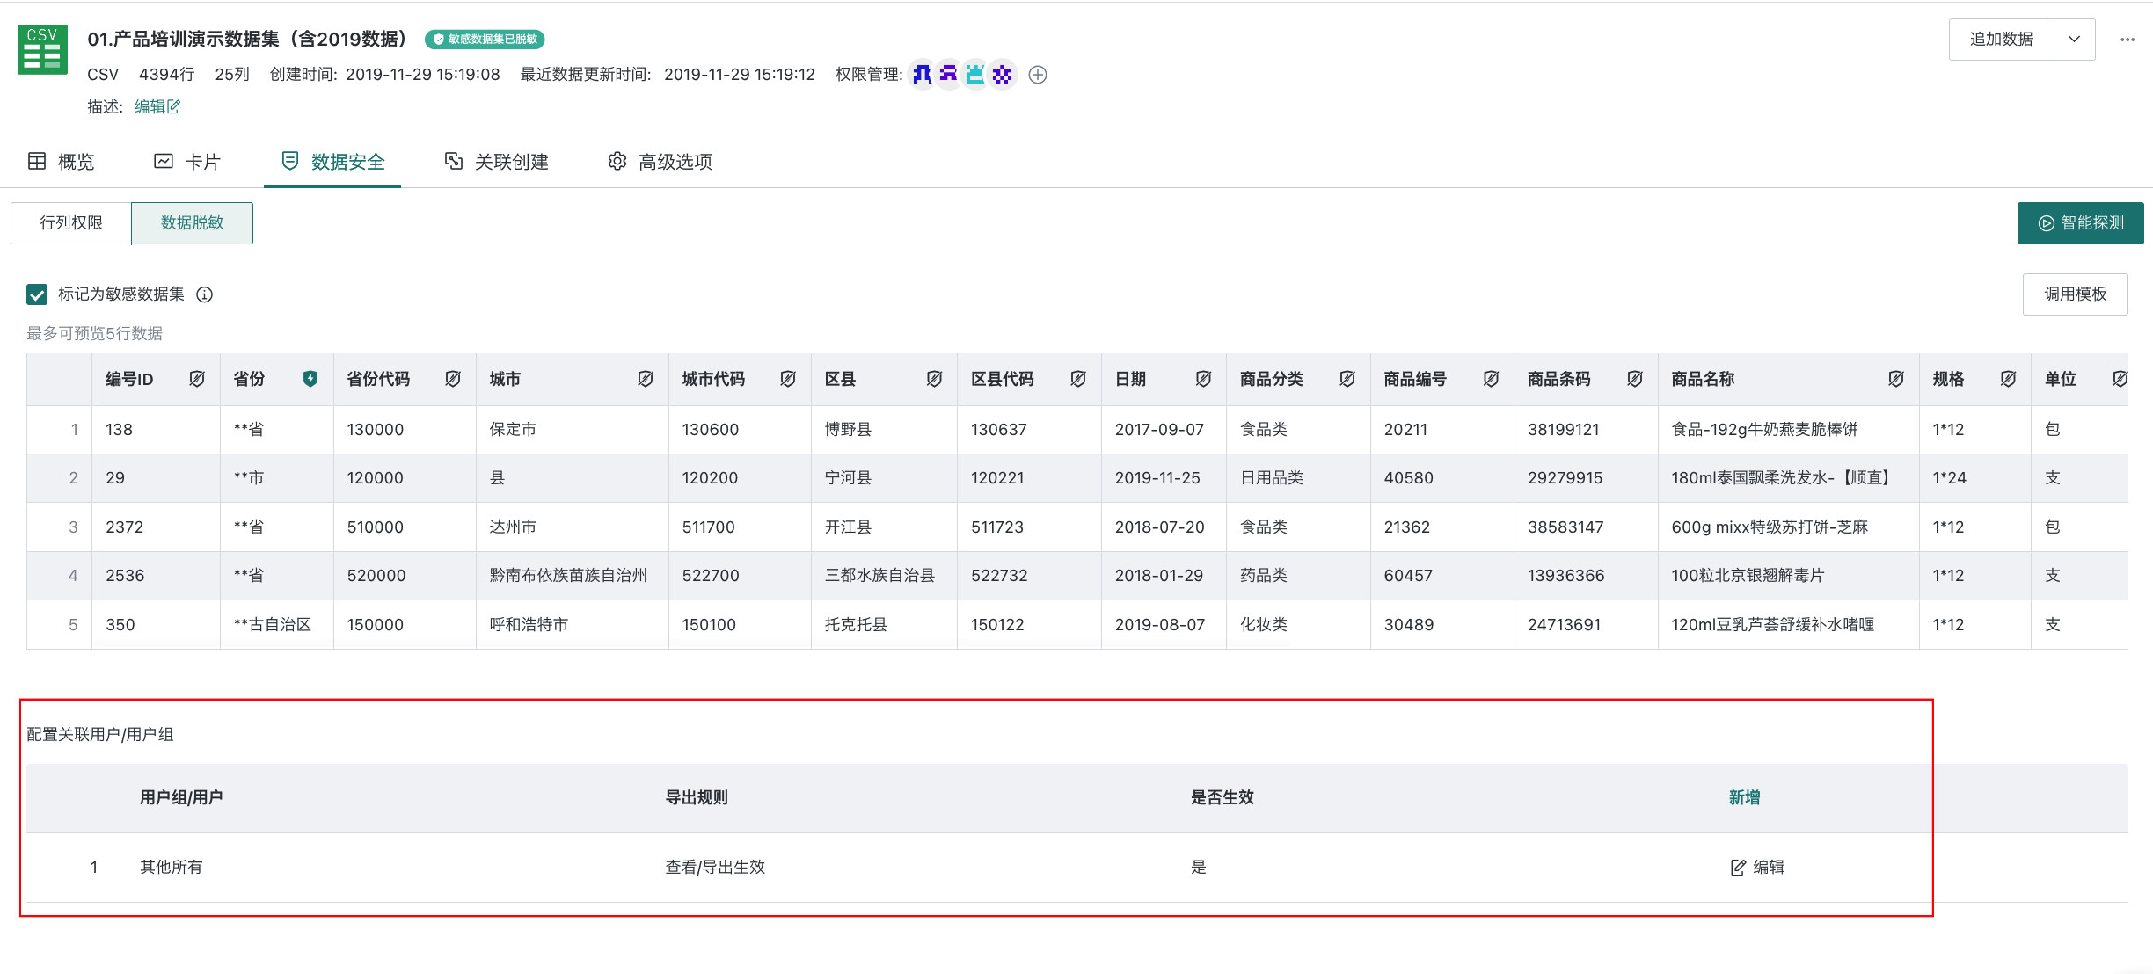Click the first avatar next to 权限管理
Screen dimensions: 2153x974
click(x=922, y=75)
